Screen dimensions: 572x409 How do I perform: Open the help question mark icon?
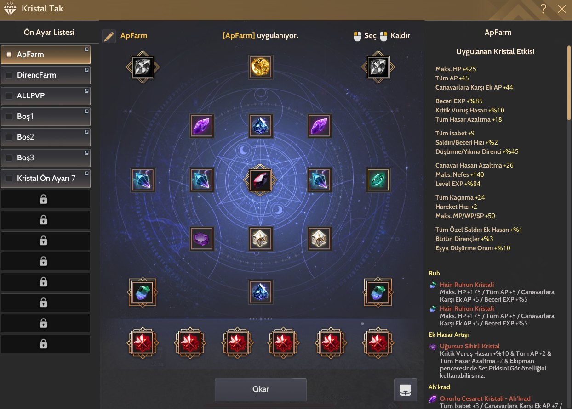coord(543,8)
